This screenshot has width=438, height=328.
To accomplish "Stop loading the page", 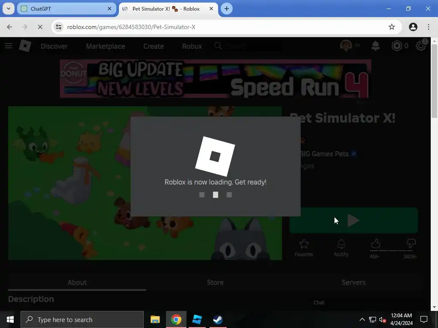I will click(40, 27).
